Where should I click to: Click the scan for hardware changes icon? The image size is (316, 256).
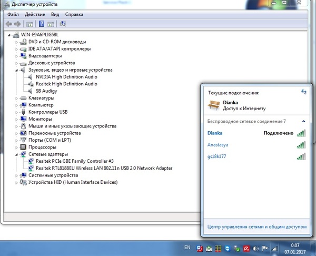63,24
